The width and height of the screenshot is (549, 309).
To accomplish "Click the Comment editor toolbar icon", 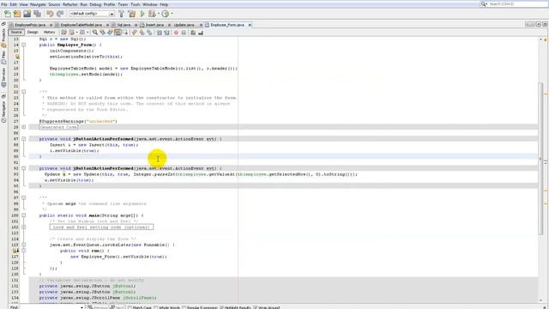I will click(x=193, y=33).
